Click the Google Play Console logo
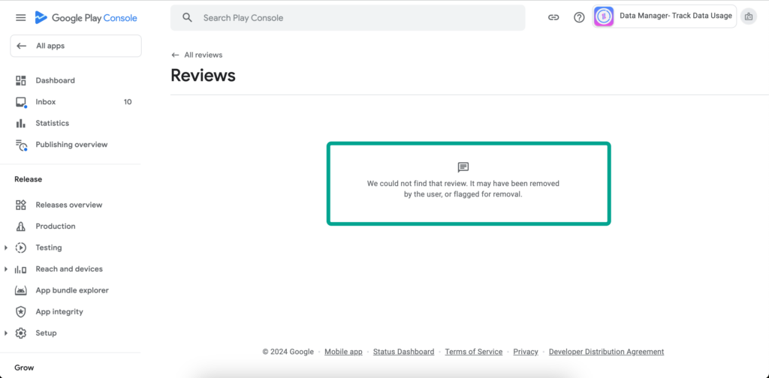Image resolution: width=769 pixels, height=378 pixels. 86,17
